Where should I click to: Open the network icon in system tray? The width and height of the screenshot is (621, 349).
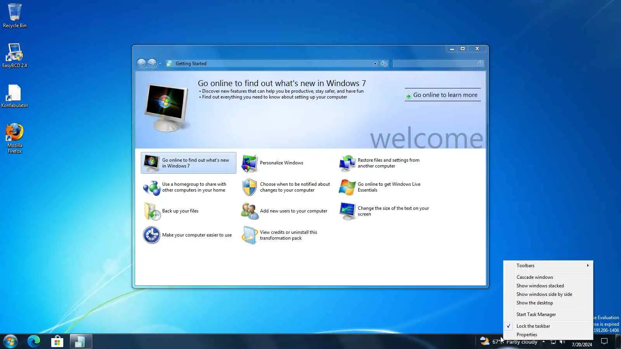553,342
